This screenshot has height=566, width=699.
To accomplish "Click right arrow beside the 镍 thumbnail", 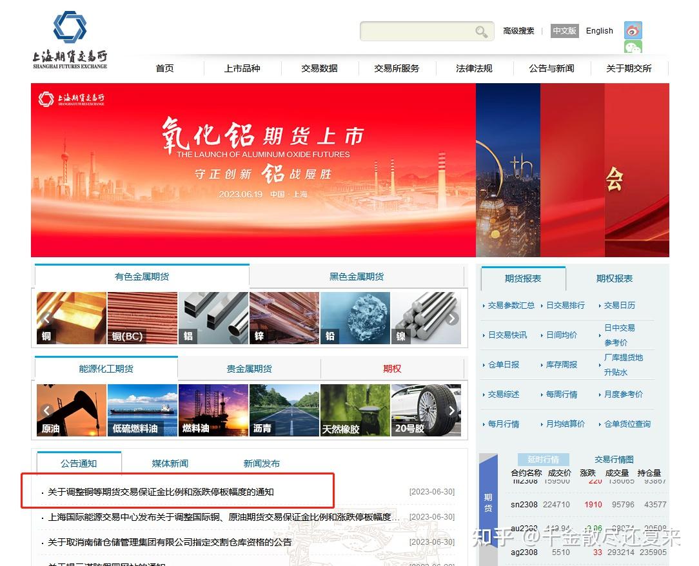I will click(x=452, y=317).
